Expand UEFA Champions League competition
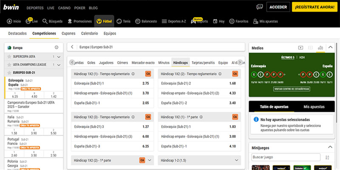The height and width of the screenshot is (170, 340). [59, 65]
